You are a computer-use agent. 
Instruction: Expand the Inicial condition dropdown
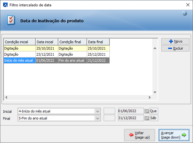[98, 111]
